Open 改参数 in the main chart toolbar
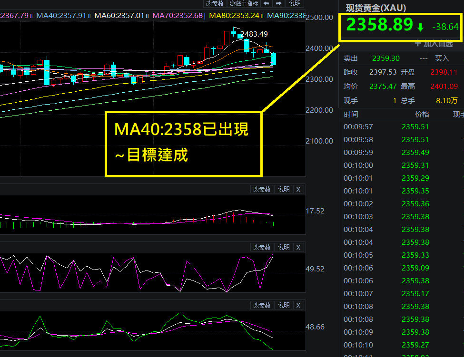 215,3
